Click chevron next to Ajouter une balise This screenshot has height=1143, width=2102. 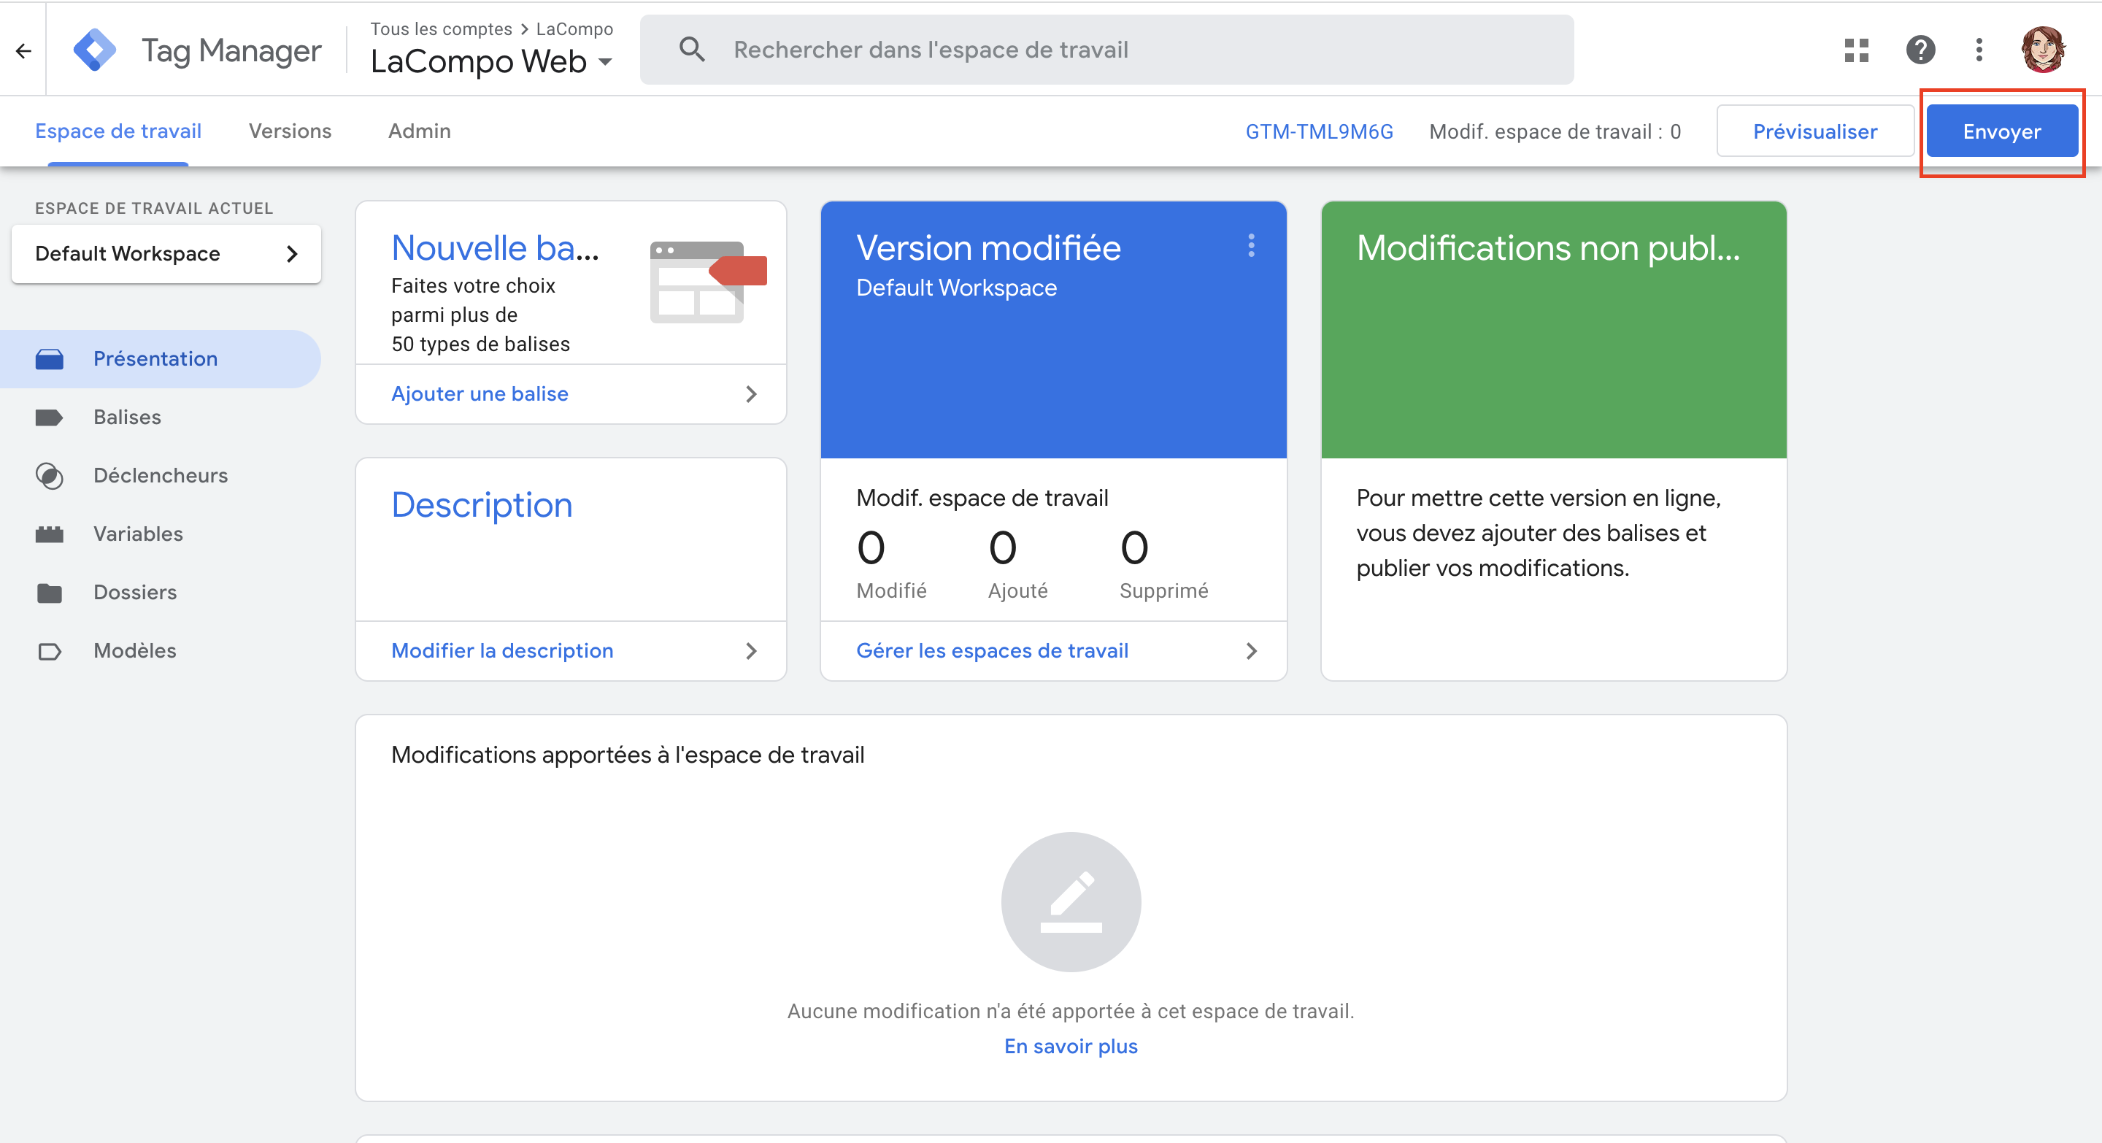(x=752, y=394)
